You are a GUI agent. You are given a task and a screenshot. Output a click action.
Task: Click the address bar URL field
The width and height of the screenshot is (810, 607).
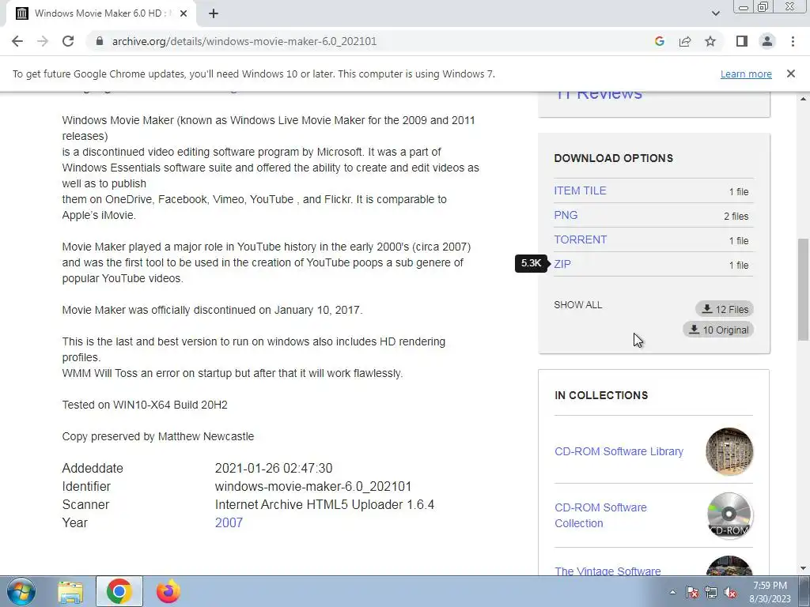coord(244,41)
